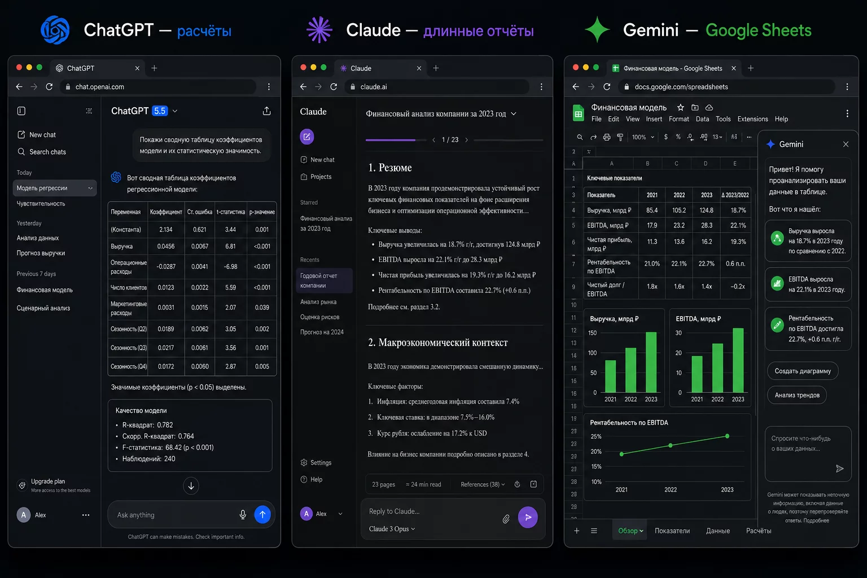Open the all sheets list icon
Viewport: 867px width, 578px height.
pos(594,531)
